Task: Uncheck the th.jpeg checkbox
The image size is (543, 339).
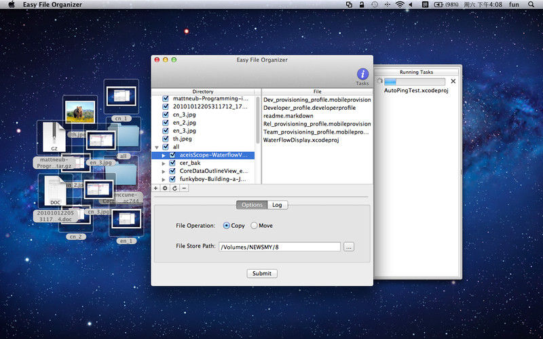Action: [166, 139]
